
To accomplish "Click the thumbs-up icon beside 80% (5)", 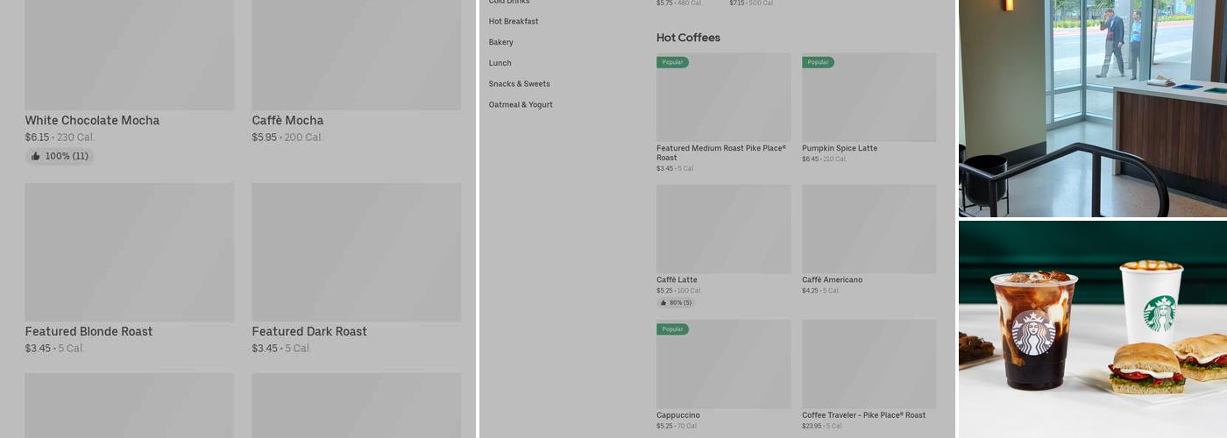I will click(663, 303).
